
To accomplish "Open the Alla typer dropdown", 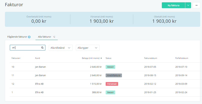I will [88, 48].
